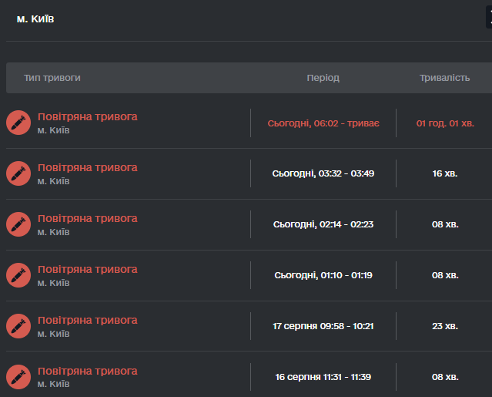Click the bomb icon for the 01:10 alert
Viewport: 492px width, 397px height.
click(18, 275)
